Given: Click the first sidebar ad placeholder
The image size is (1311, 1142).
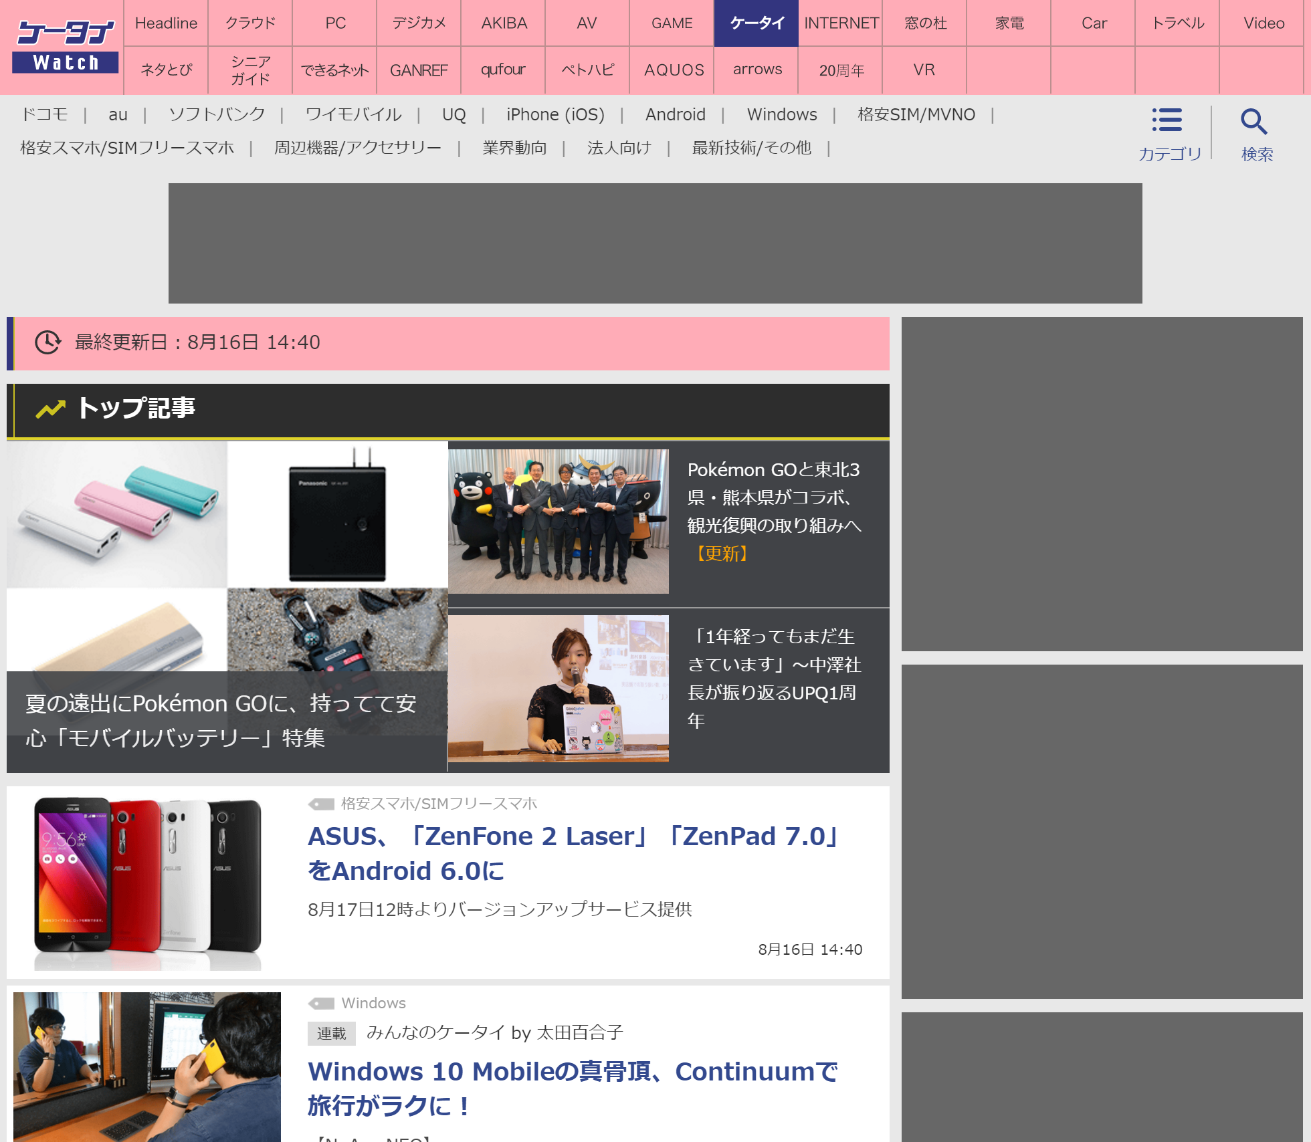Looking at the screenshot, I should (x=1102, y=484).
